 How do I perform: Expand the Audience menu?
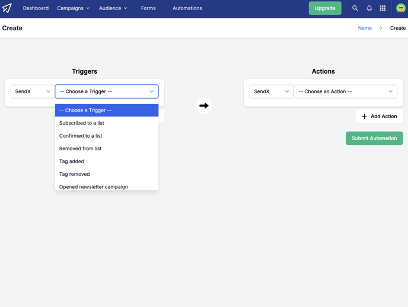coord(113,8)
